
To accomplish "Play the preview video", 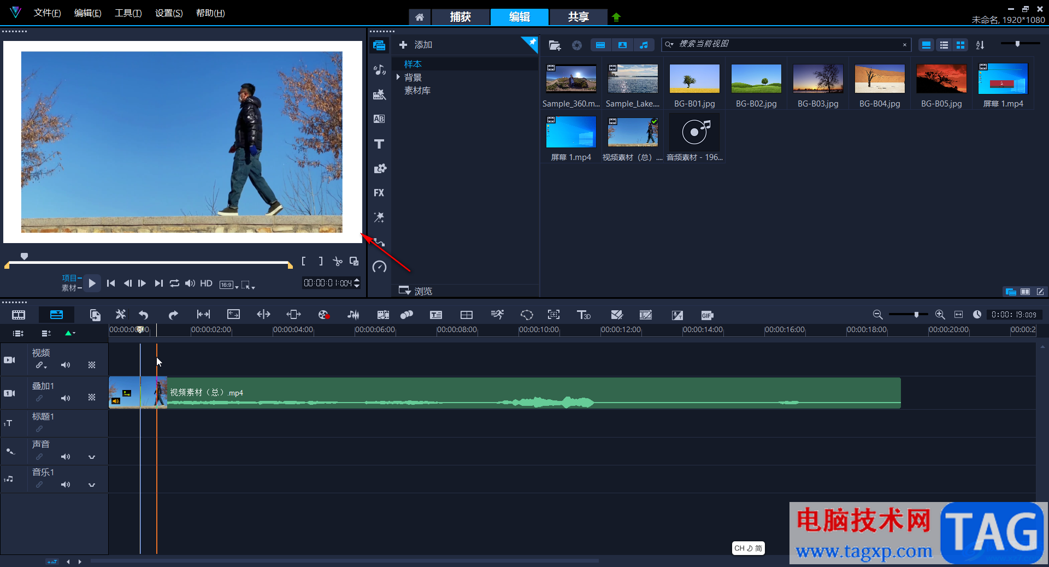I will [92, 283].
